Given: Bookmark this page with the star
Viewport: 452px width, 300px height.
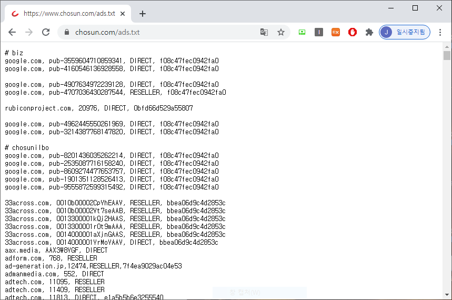Looking at the screenshot, I should click(281, 32).
